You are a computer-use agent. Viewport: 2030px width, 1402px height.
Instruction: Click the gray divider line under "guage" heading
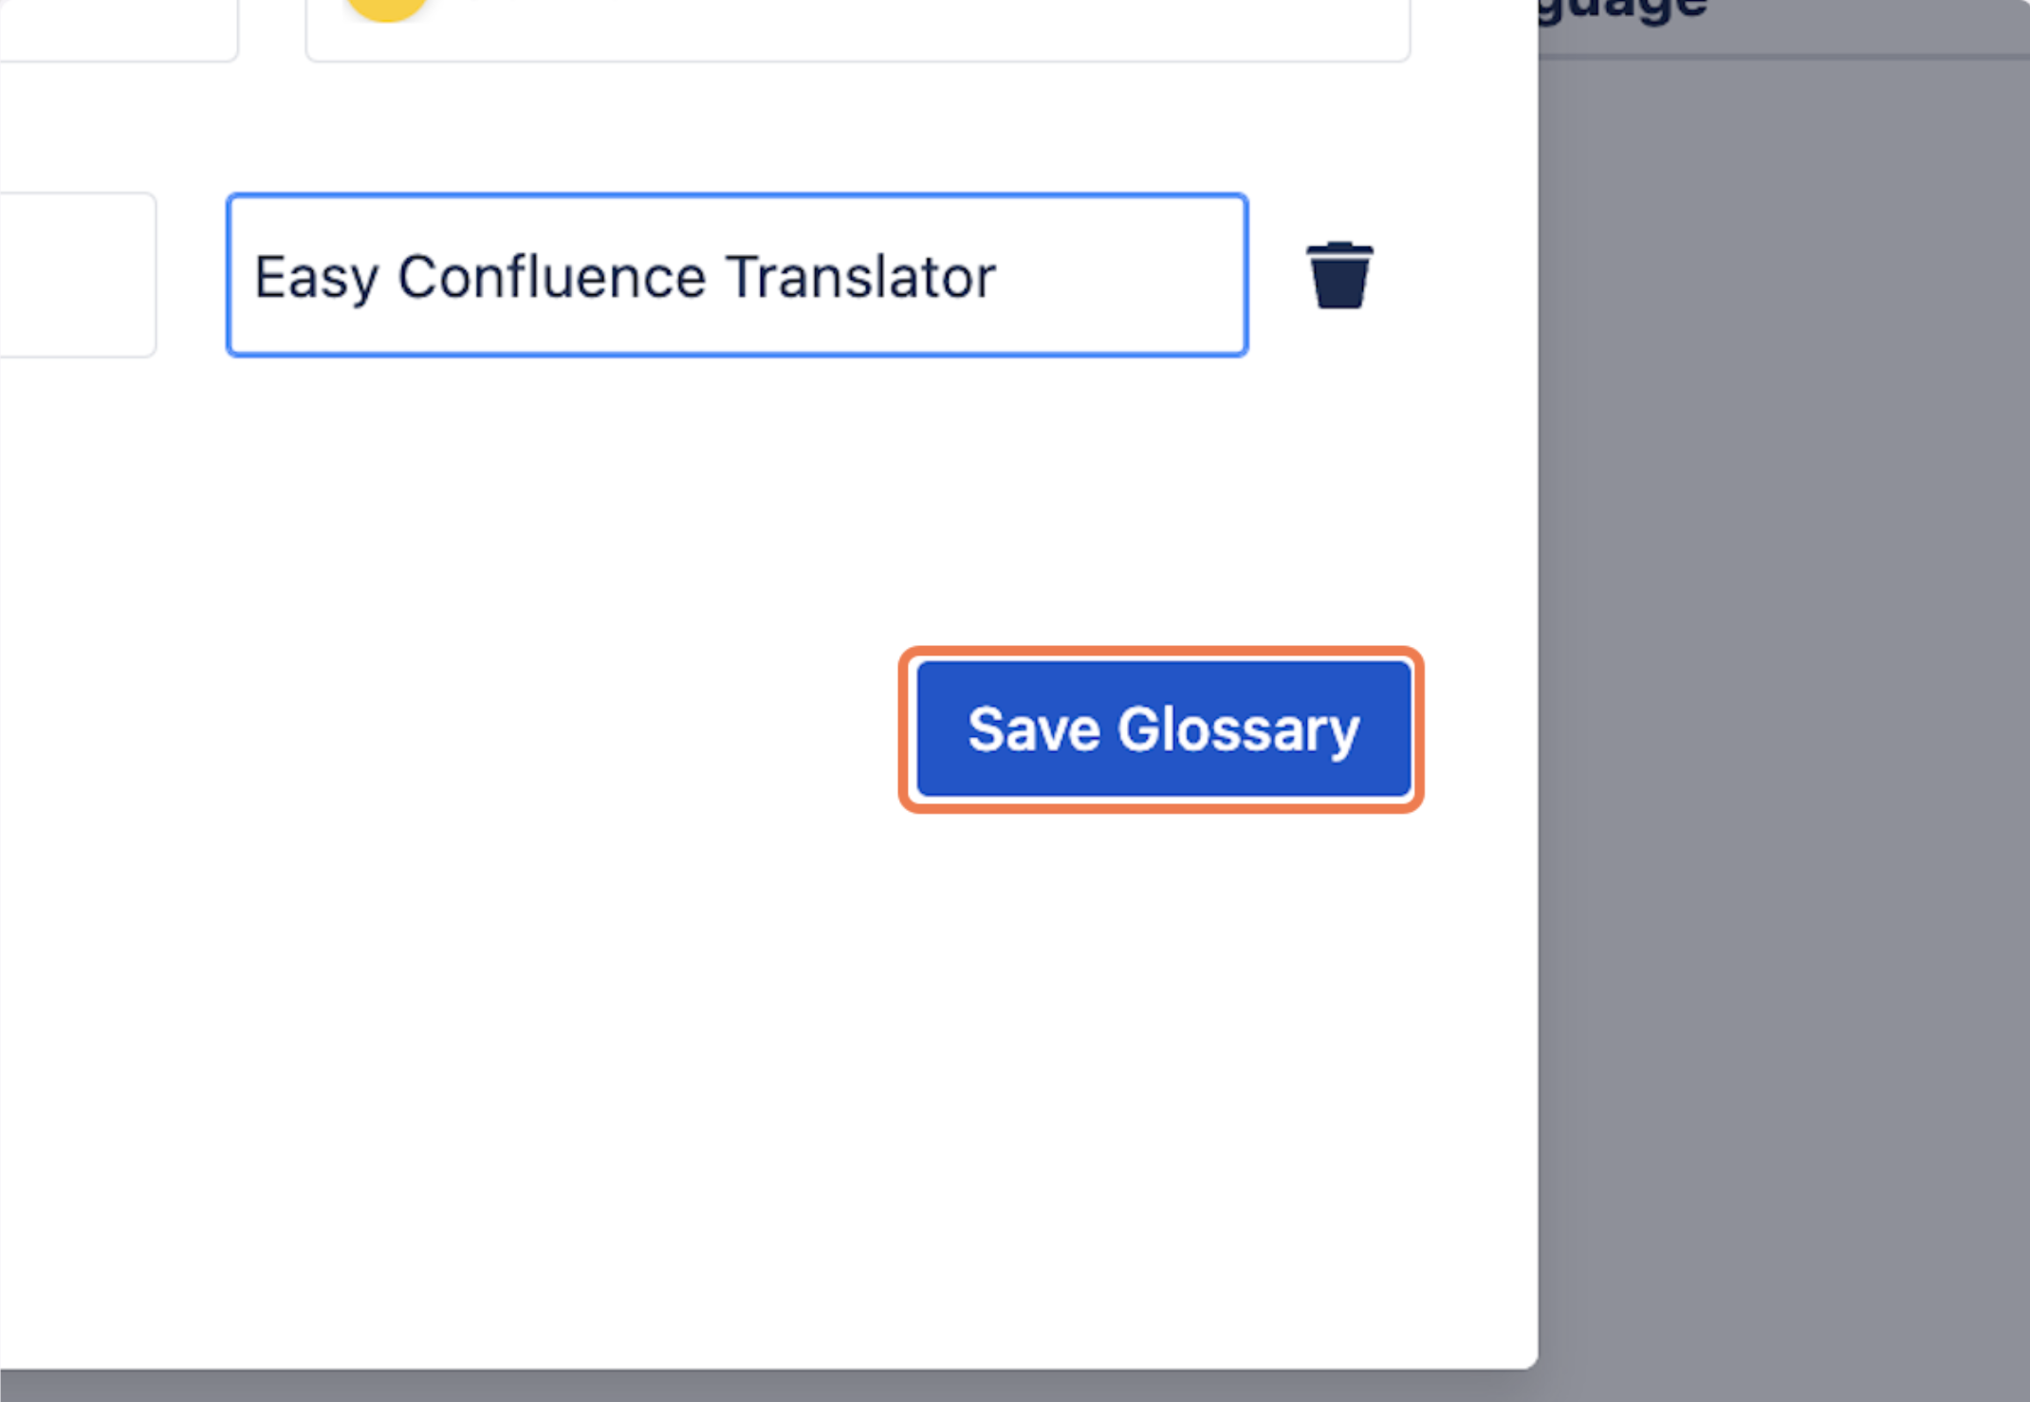[x=1783, y=57]
